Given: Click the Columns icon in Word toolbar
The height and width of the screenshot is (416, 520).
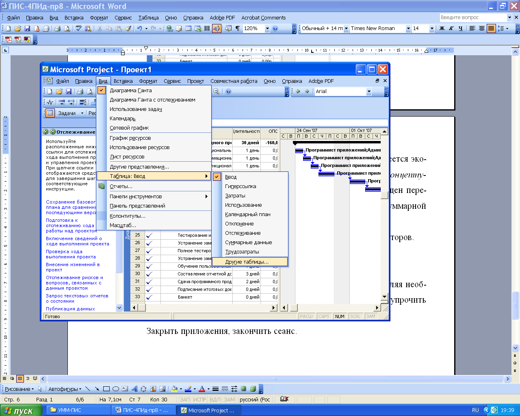Looking at the screenshot, I should pyautogui.click(x=207, y=28).
